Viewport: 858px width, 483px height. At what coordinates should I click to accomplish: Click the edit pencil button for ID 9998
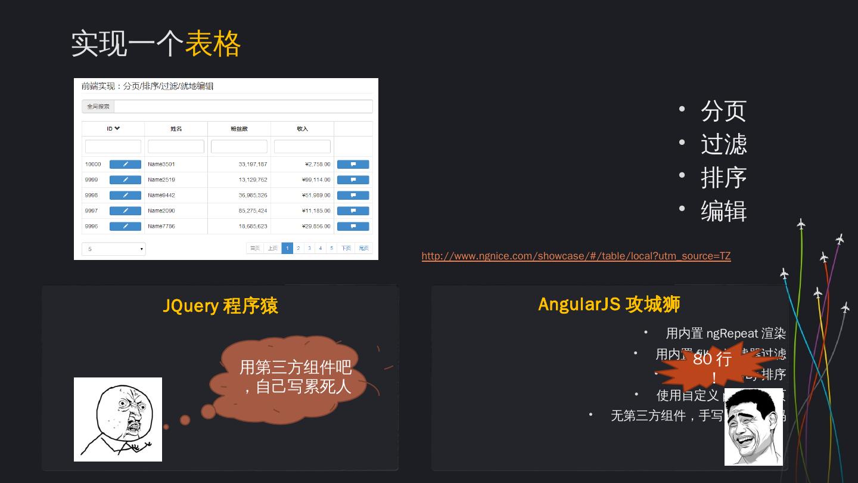pos(125,196)
